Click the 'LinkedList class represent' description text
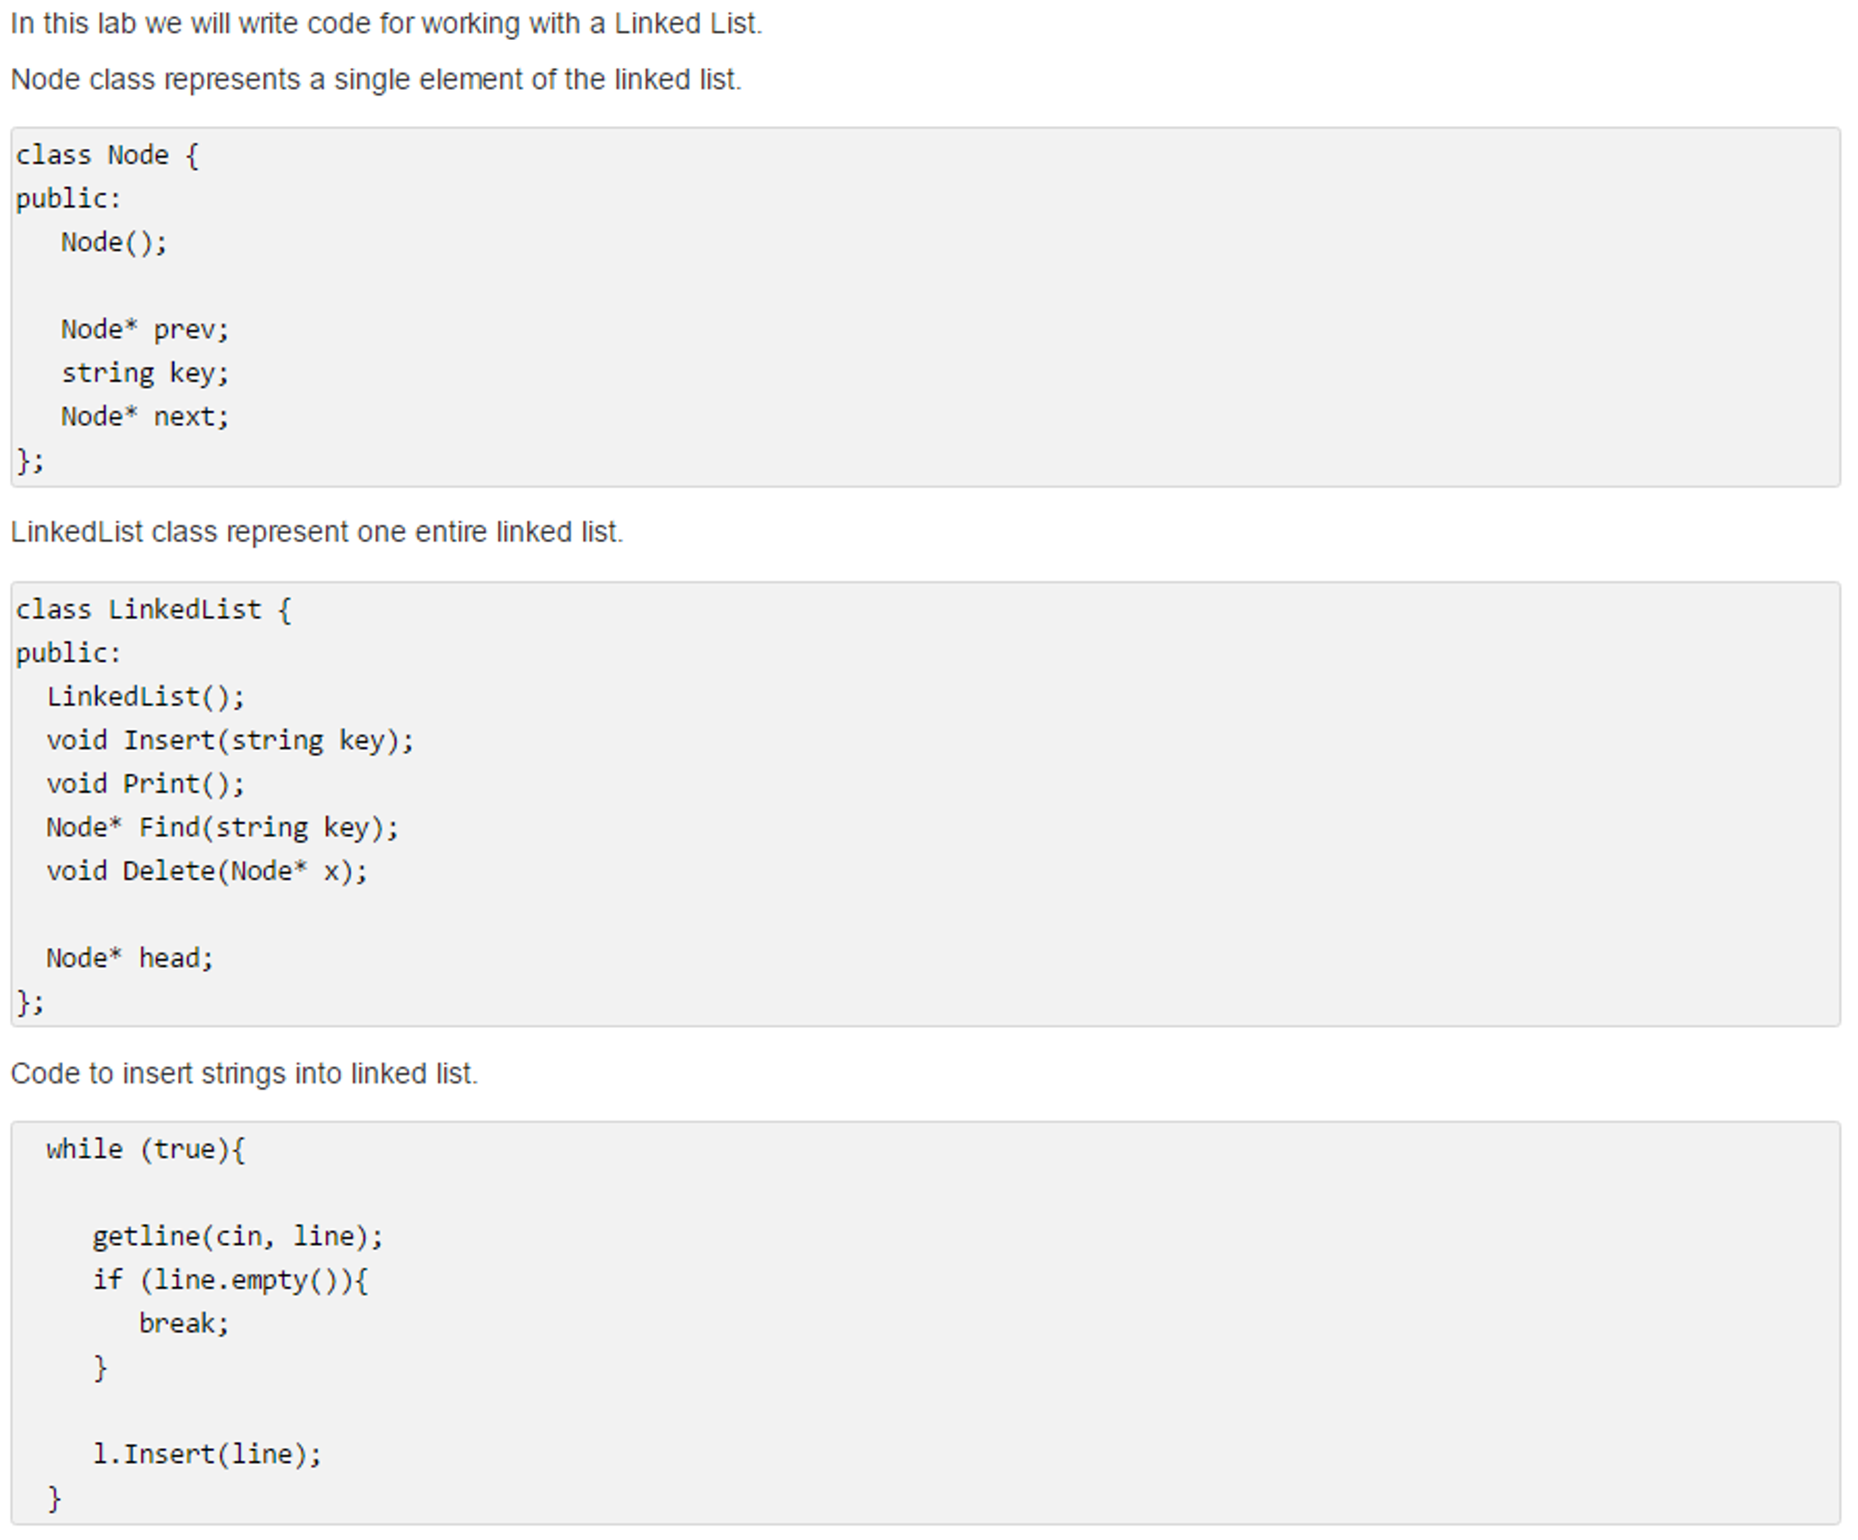Viewport: 1858px width, 1540px height. pyautogui.click(x=316, y=531)
